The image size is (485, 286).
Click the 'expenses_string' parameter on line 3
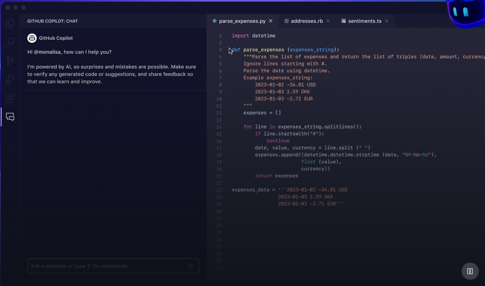pos(312,50)
